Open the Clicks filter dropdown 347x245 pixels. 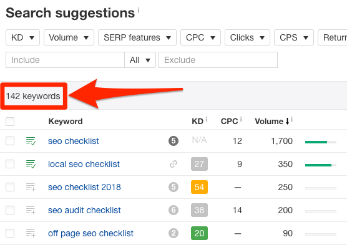pos(247,37)
